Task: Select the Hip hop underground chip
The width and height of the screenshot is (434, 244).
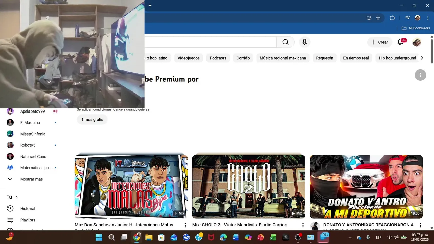Action: pyautogui.click(x=397, y=58)
